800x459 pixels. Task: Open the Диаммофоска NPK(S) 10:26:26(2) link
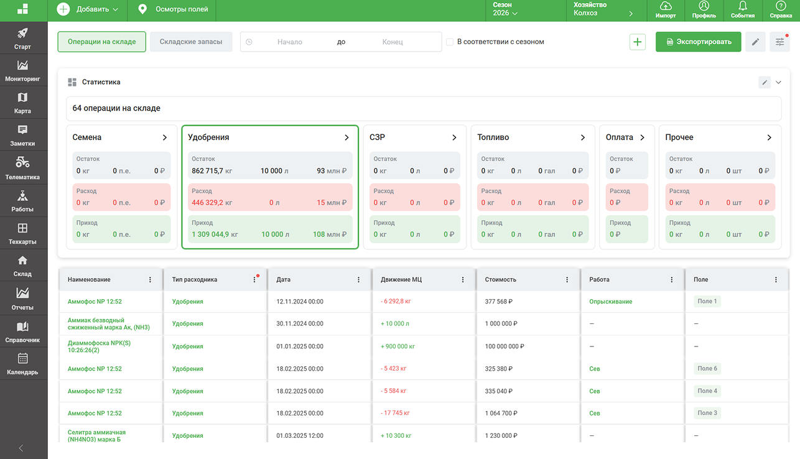click(99, 346)
